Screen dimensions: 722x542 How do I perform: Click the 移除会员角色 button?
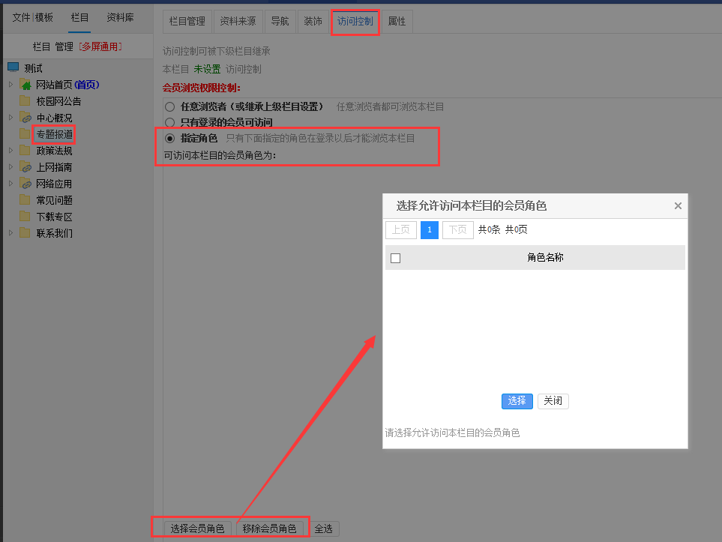tap(271, 529)
